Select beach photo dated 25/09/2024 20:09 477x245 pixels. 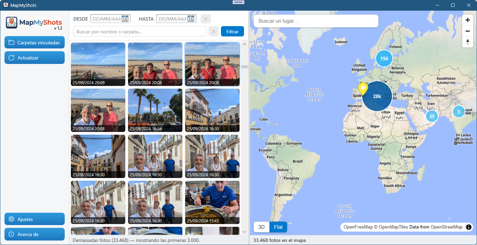(x=98, y=64)
